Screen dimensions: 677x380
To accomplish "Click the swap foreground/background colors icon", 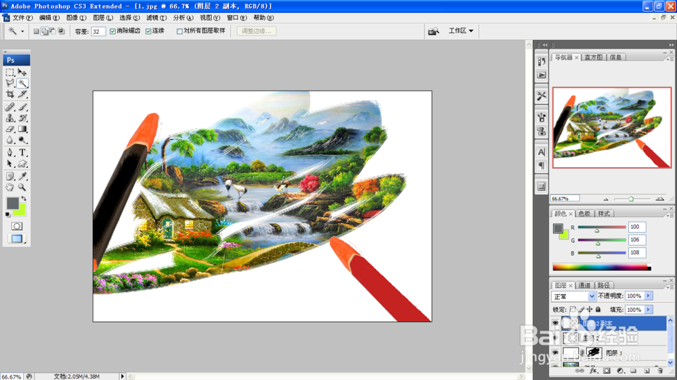I will tap(24, 199).
